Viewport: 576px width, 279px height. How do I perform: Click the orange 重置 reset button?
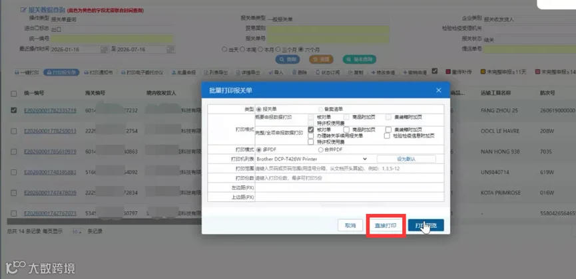[x=321, y=59]
